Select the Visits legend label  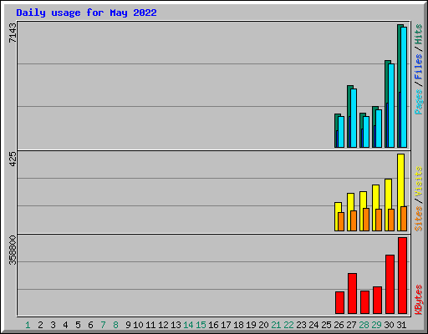tap(419, 181)
